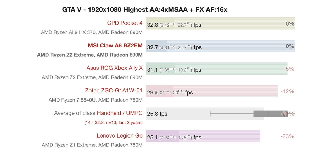Click the Ryzen Z1 Extreme spec text
Viewport: 314px width, 155px height.
pyautogui.click(x=92, y=145)
